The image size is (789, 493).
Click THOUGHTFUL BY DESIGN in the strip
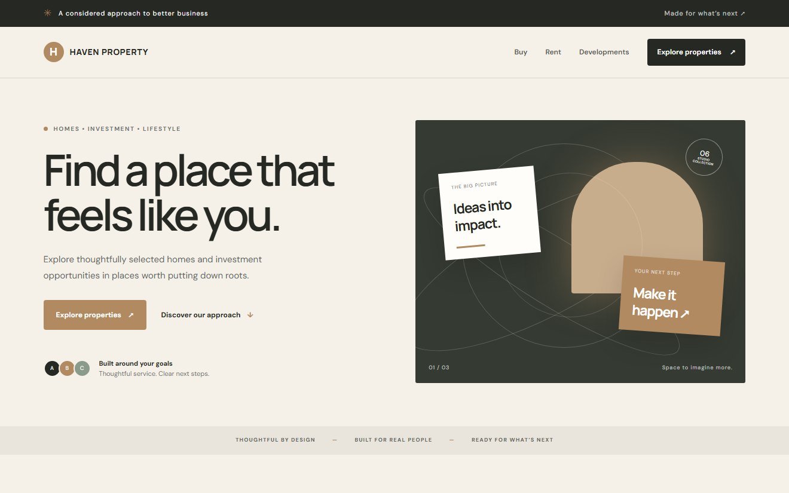pos(275,440)
